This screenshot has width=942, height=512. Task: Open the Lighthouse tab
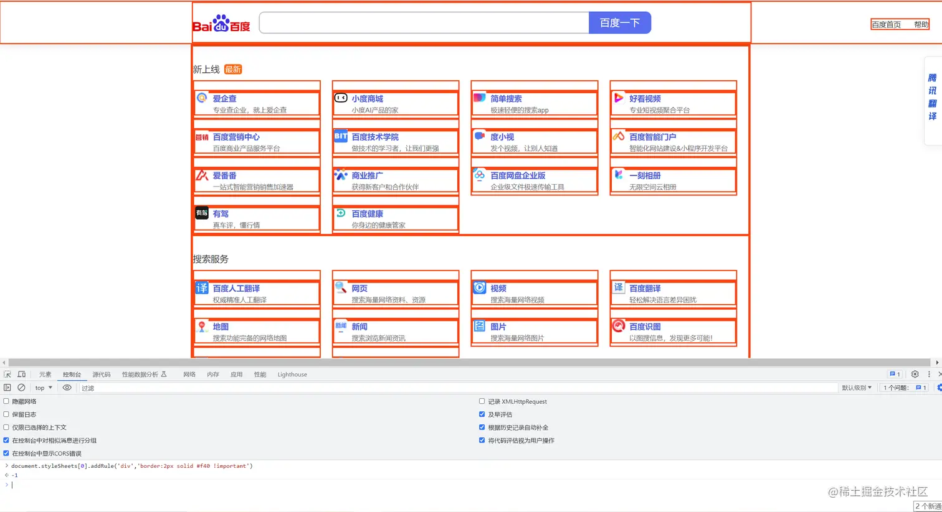pyautogui.click(x=292, y=375)
